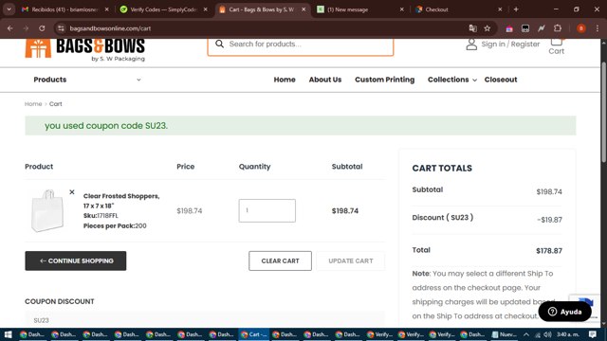Click the search magnifier icon

click(219, 45)
